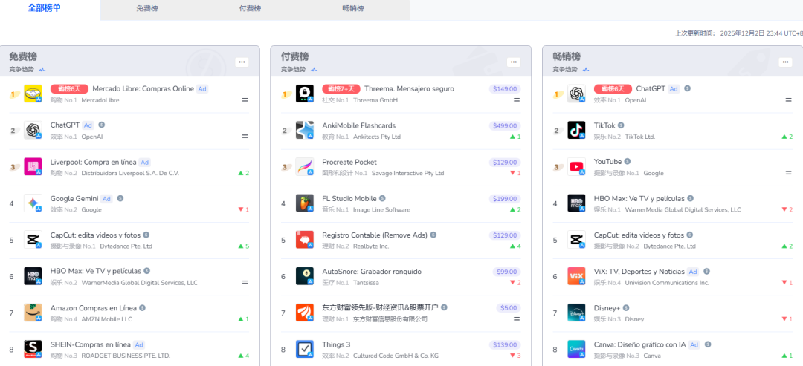Screen dimensions: 803x366
Task: Open the 东方财富领先版 app icon
Action: (x=305, y=313)
